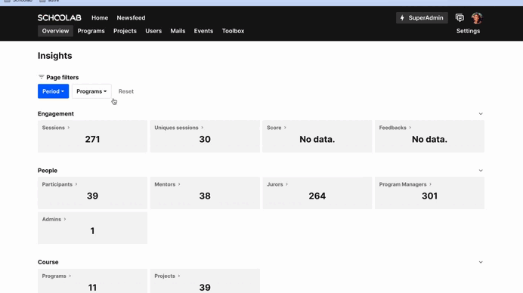Click the Uniques sessions value 30
The height and width of the screenshot is (293, 523).
click(x=205, y=140)
